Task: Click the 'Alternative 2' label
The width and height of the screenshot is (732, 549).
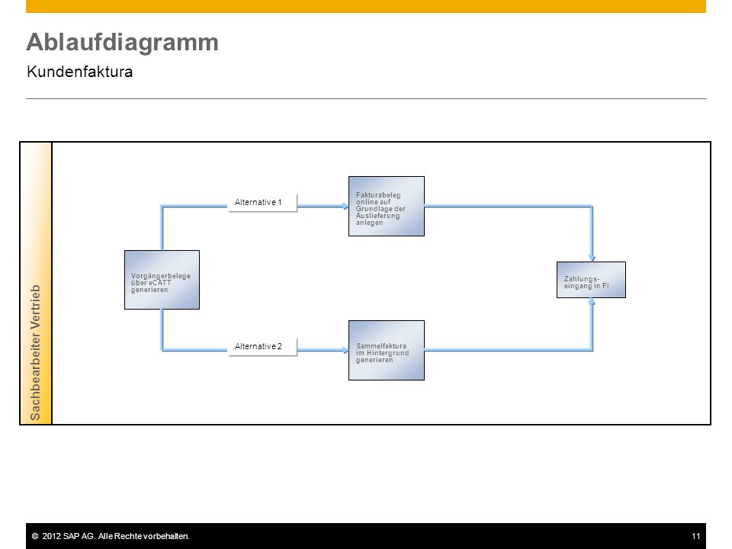Action: 262,346
